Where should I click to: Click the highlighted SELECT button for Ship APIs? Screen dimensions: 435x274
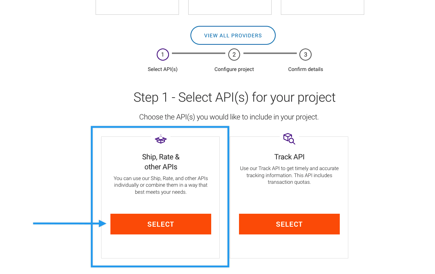[160, 224]
